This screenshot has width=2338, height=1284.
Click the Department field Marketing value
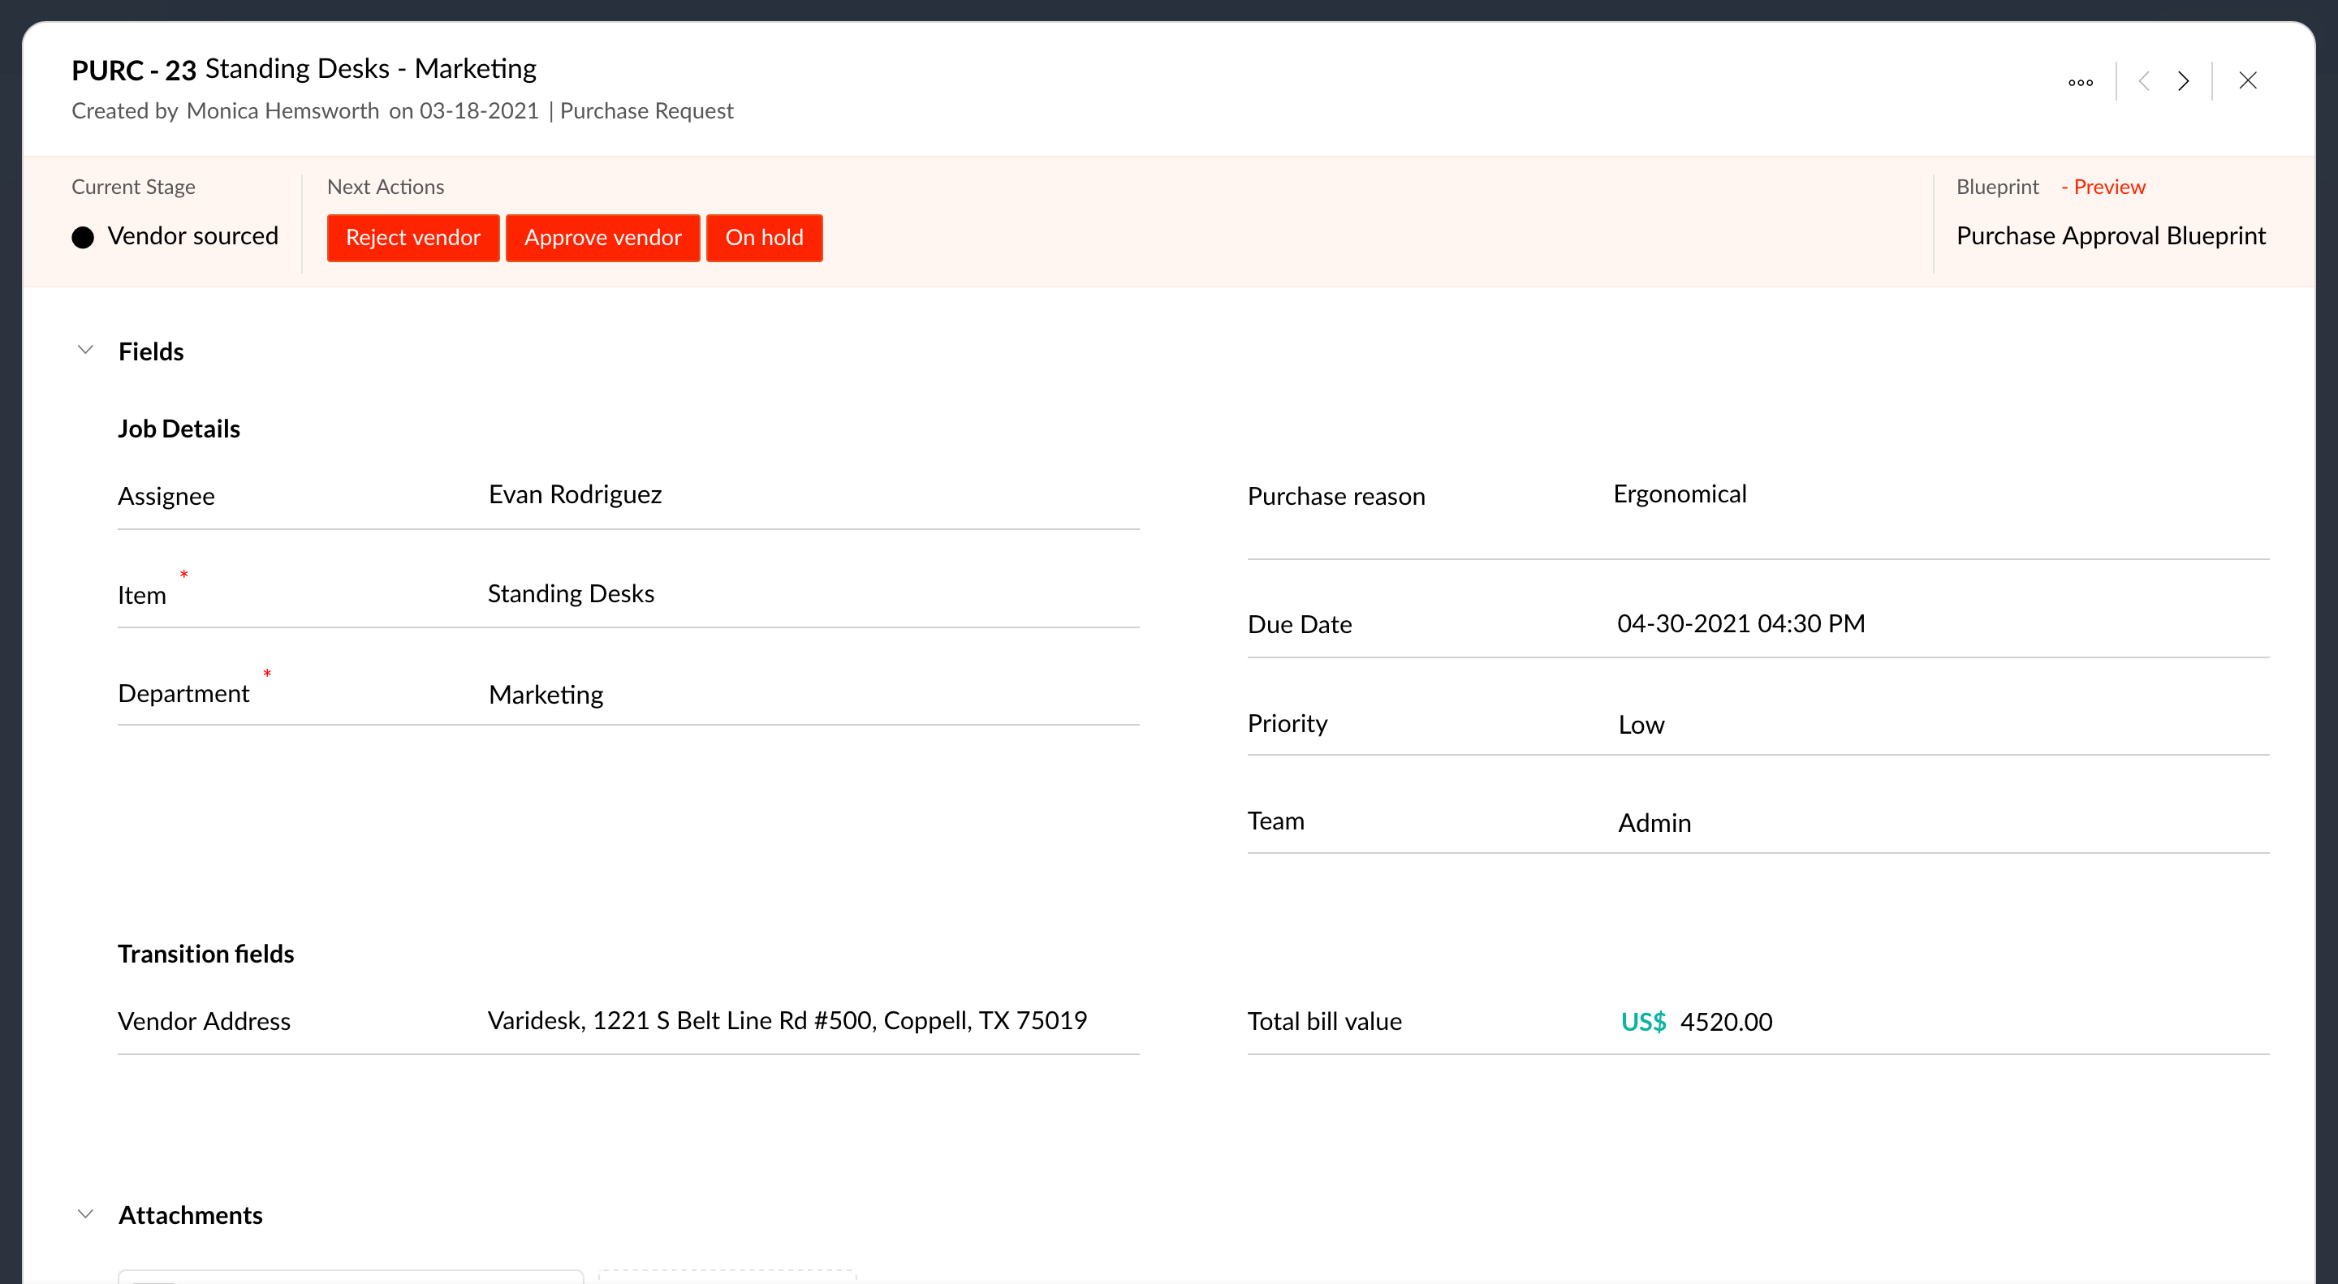(x=546, y=692)
